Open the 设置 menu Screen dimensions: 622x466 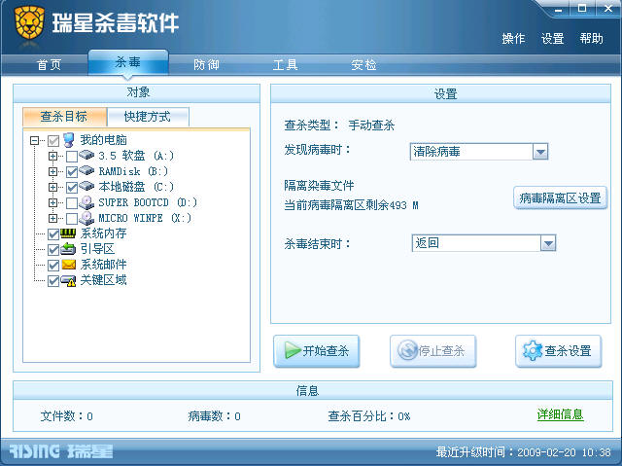[553, 39]
